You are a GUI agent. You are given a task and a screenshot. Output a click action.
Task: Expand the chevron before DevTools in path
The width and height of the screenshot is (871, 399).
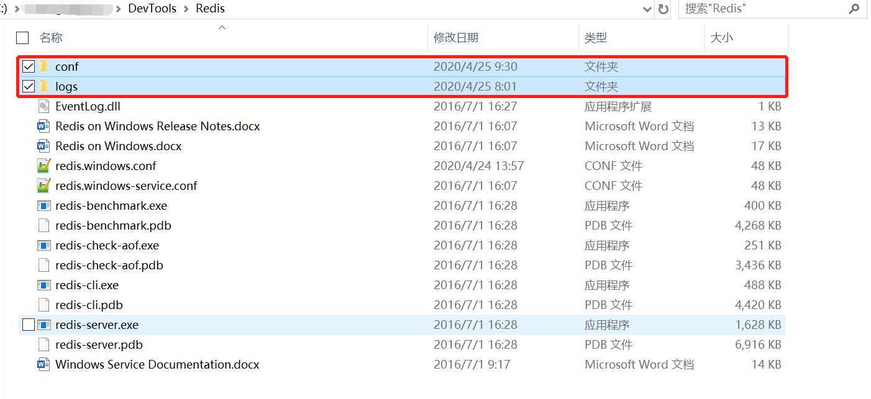click(119, 9)
